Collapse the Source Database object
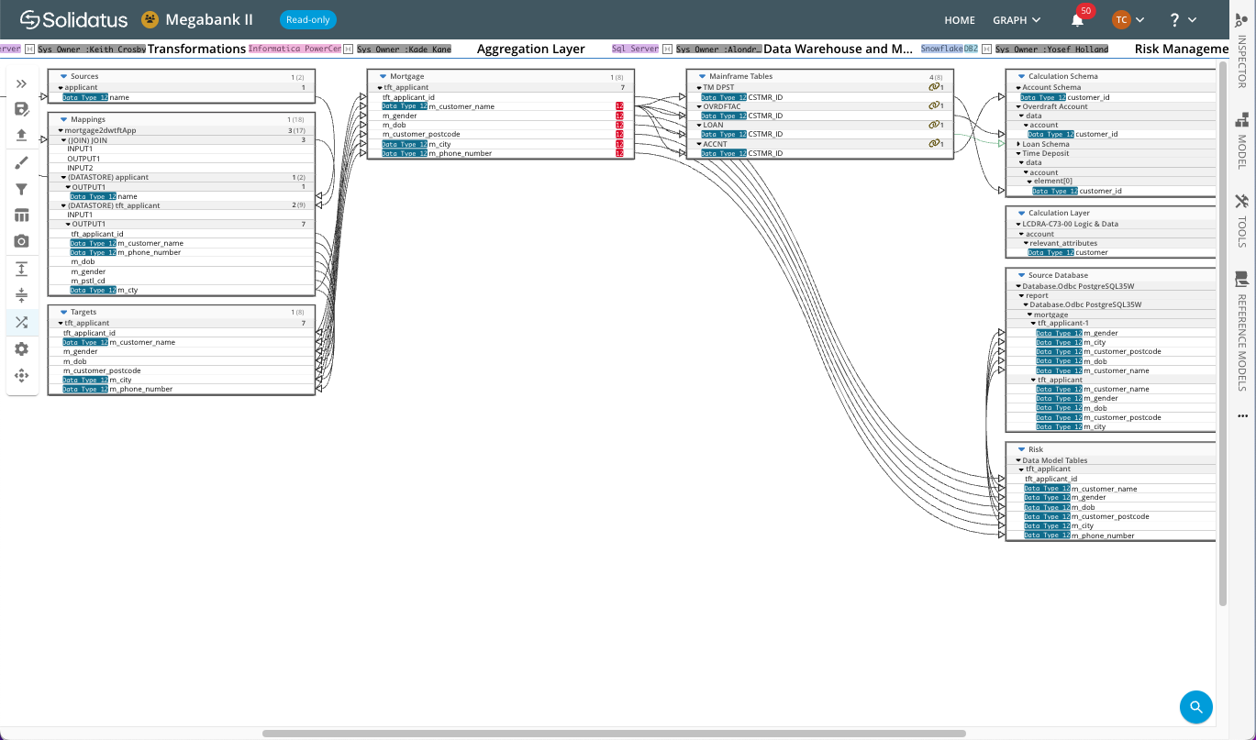This screenshot has height=740, width=1256. point(1021,275)
